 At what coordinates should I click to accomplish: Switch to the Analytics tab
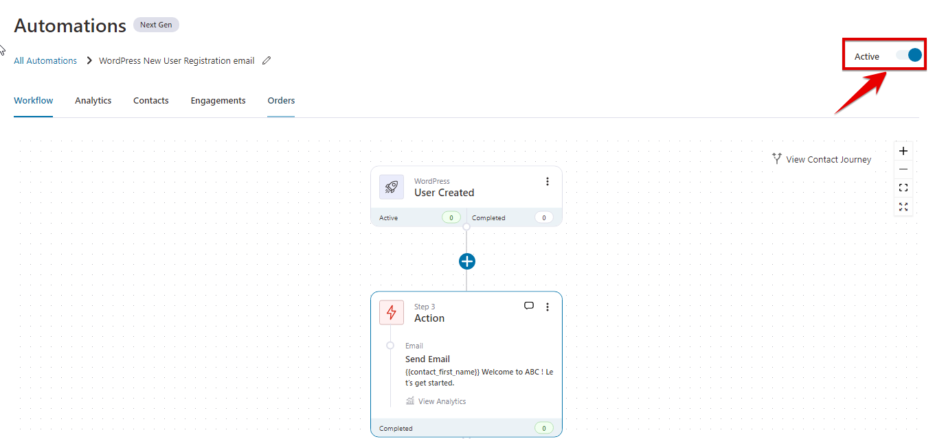pyautogui.click(x=93, y=100)
